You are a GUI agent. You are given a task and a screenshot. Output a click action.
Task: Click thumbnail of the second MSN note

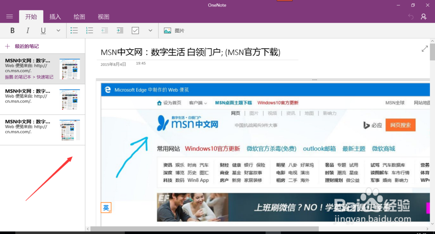70,99
